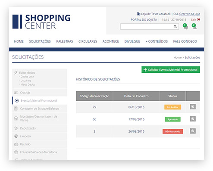Go to HOME menu
The image size is (213, 171).
tap(19, 41)
